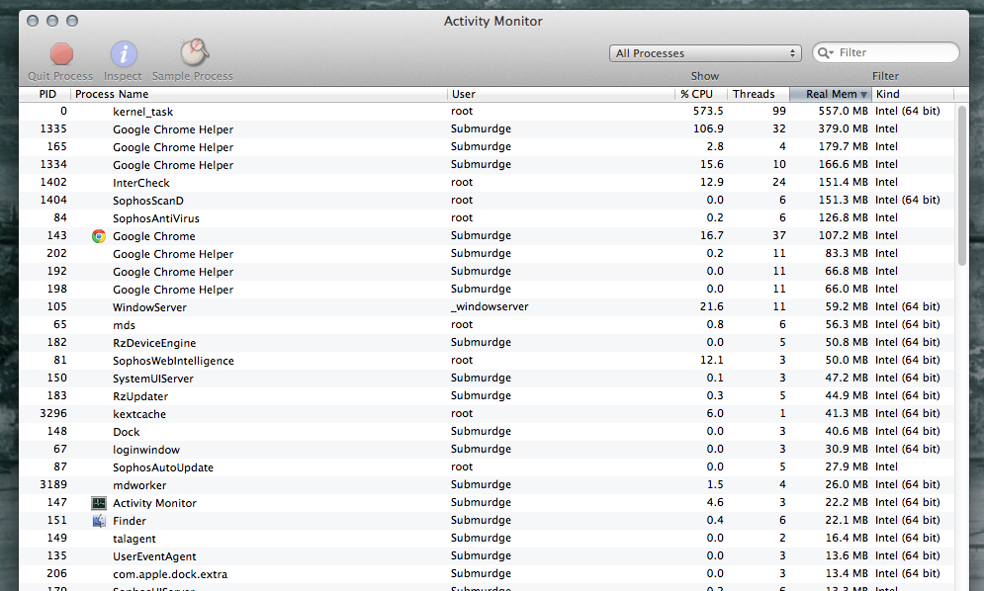Select the talagent process
This screenshot has width=984, height=591.
[x=487, y=538]
